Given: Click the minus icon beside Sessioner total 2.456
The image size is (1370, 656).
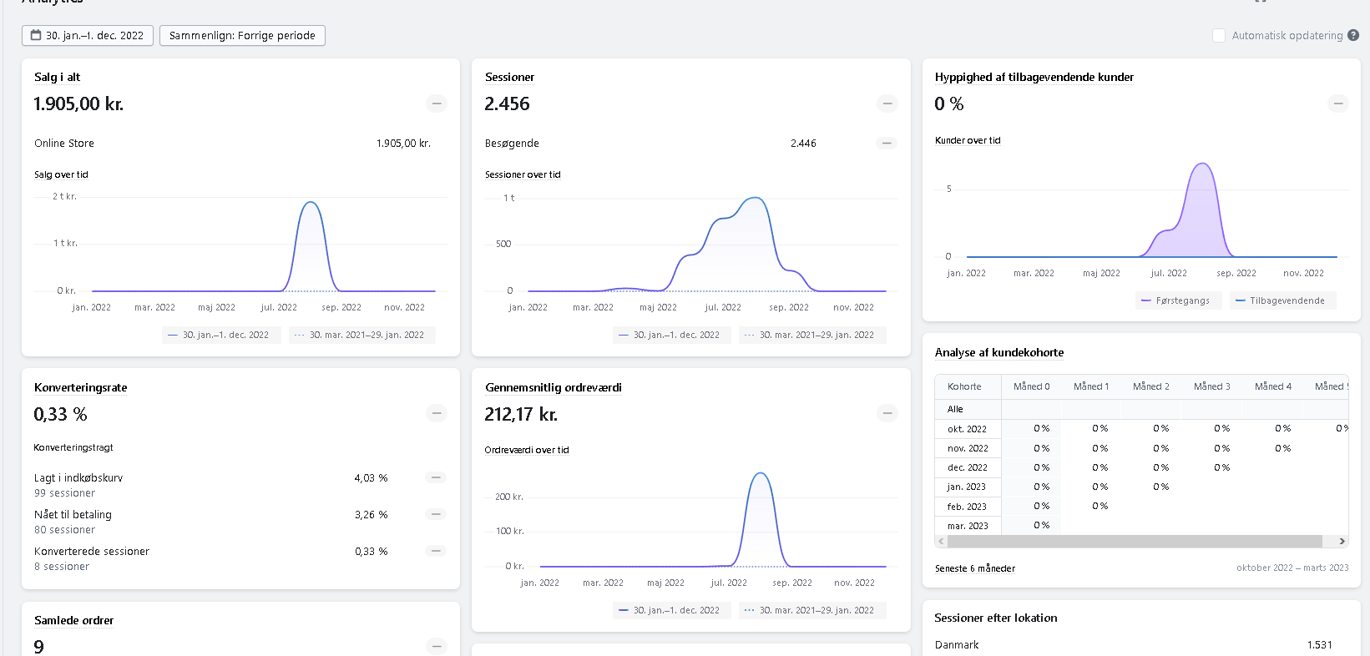Looking at the screenshot, I should click(887, 103).
